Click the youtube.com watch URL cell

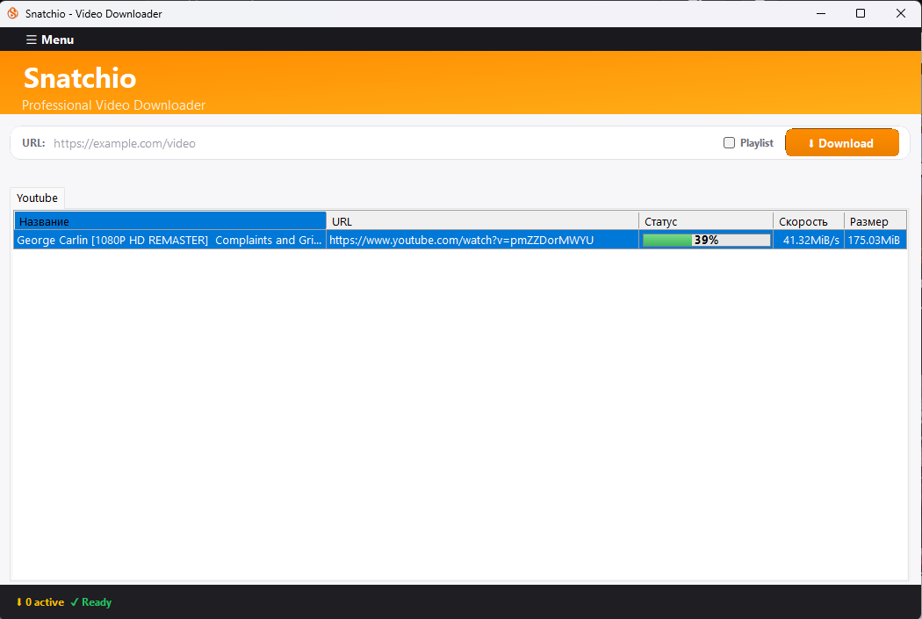(462, 240)
